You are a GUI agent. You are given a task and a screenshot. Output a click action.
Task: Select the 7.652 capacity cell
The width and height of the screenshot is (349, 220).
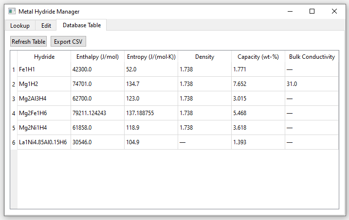point(258,84)
